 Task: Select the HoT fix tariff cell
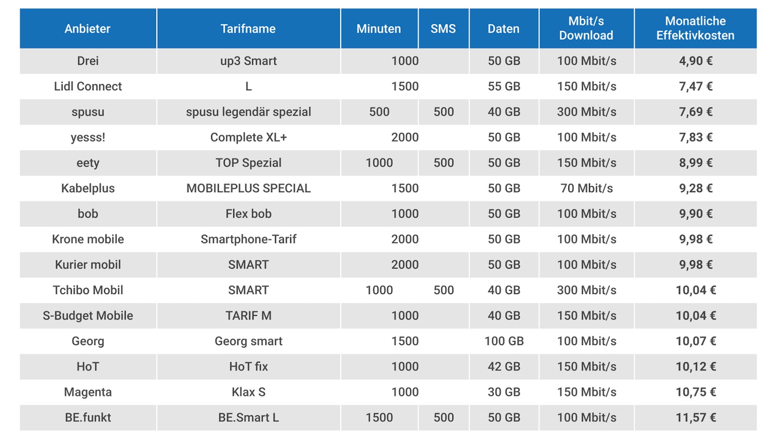248,367
